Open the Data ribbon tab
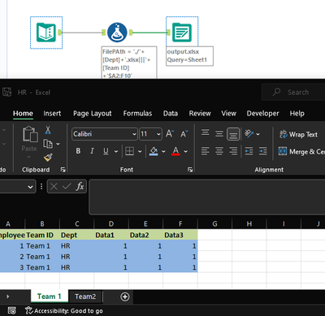This screenshot has height=316, width=325. [171, 114]
